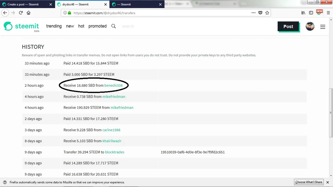Close the Create a post tab

coord(50,4)
